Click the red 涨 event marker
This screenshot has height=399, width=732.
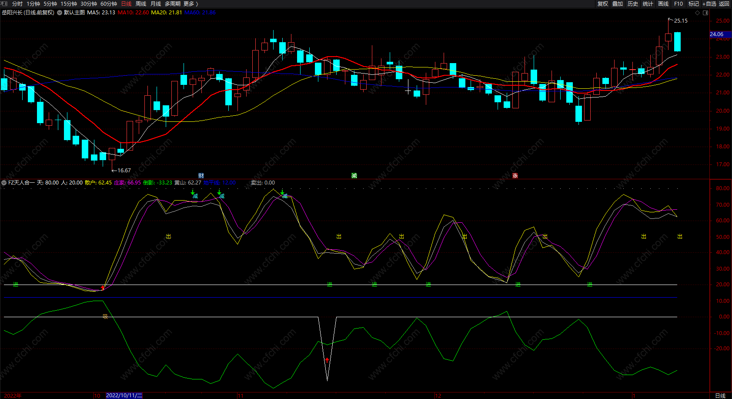(x=515, y=176)
